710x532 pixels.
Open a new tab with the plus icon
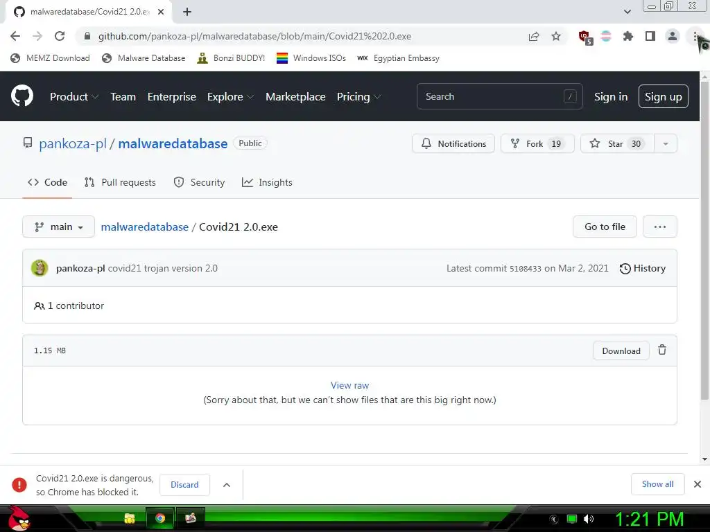tap(187, 12)
